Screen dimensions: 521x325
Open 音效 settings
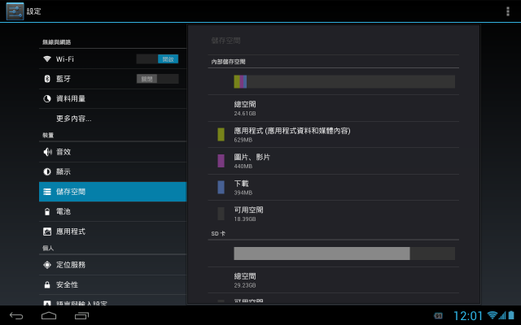[112, 152]
